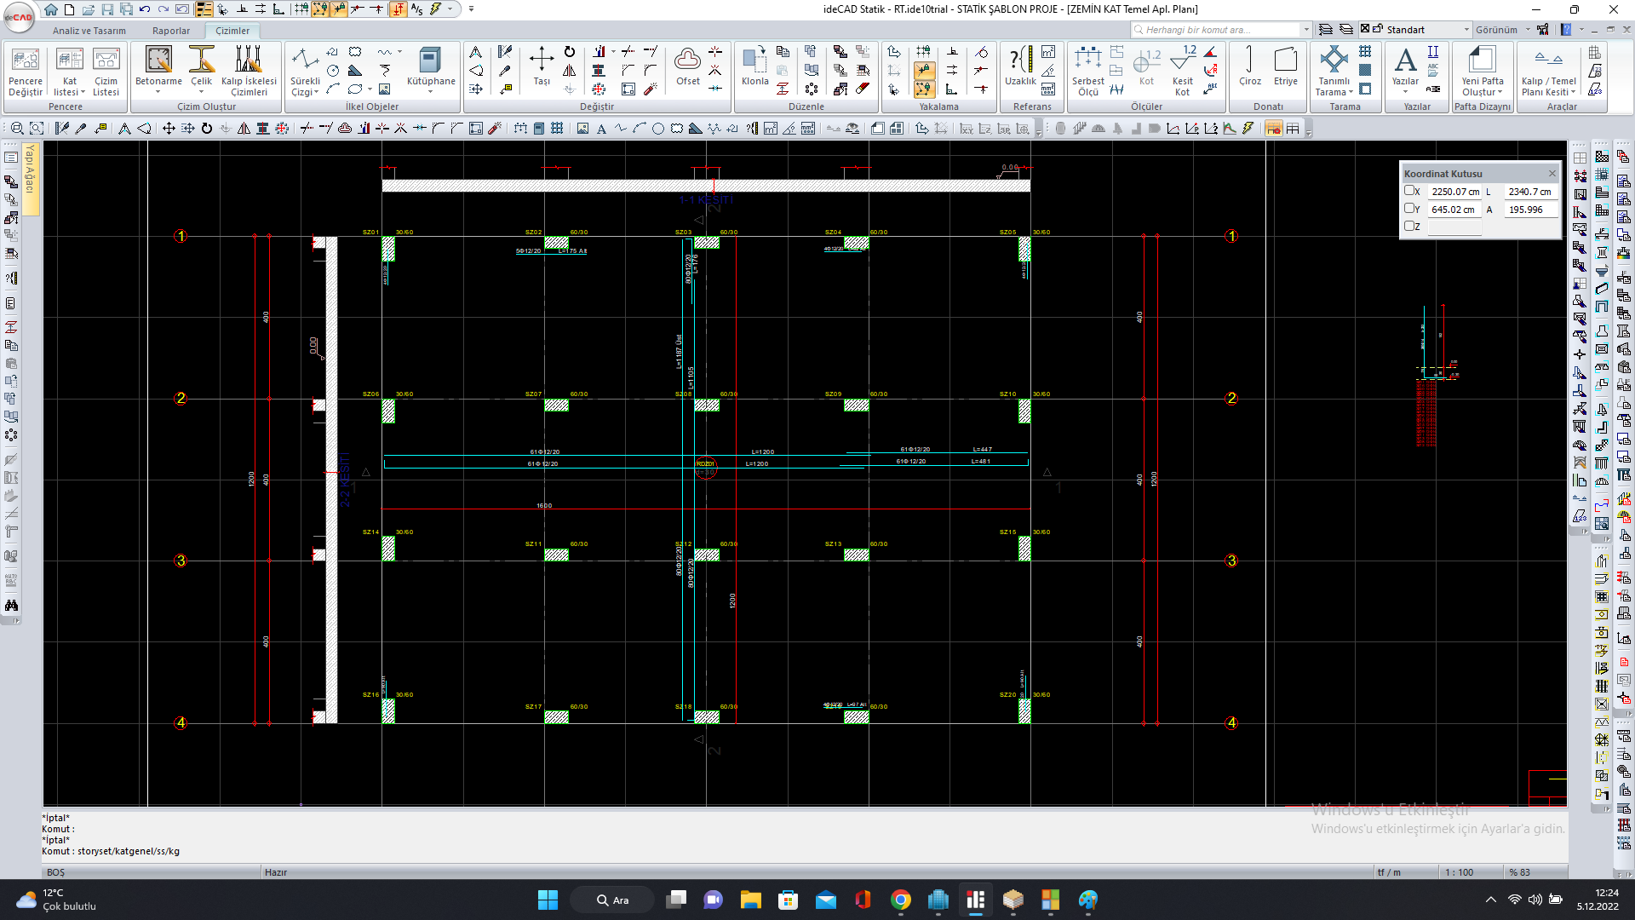Select the Taşı move tool
This screenshot has width=1635, height=920.
(x=542, y=66)
